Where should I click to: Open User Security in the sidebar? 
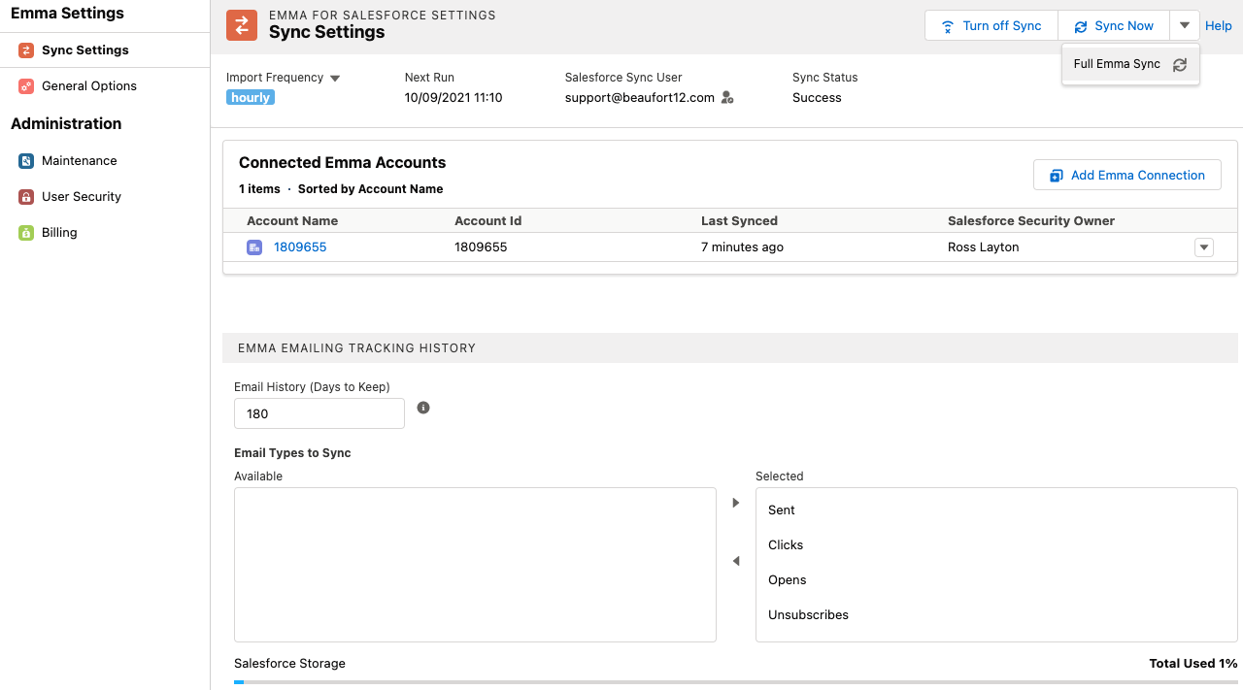click(105, 197)
